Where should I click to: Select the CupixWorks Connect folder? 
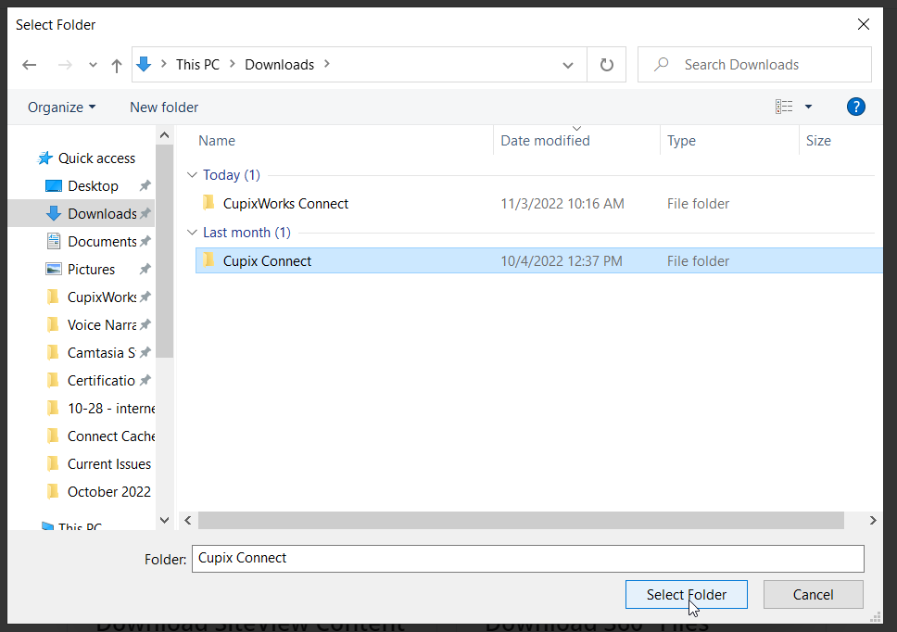click(x=285, y=204)
